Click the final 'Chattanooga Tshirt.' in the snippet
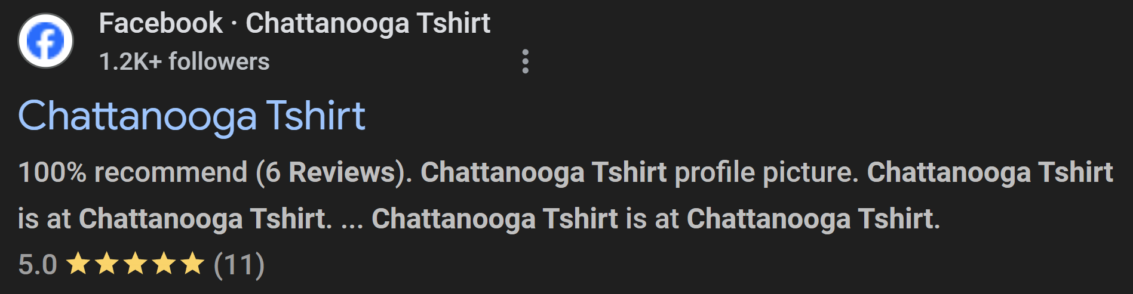 [x=813, y=219]
